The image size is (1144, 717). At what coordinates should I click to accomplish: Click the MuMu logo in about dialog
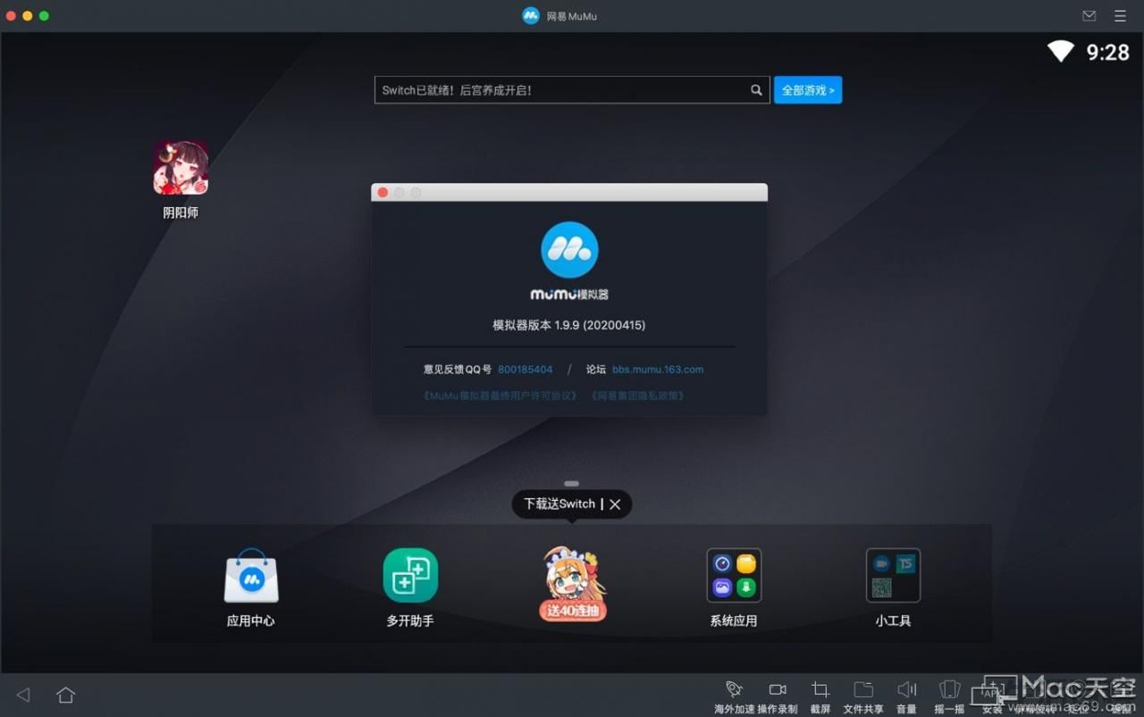pos(569,250)
